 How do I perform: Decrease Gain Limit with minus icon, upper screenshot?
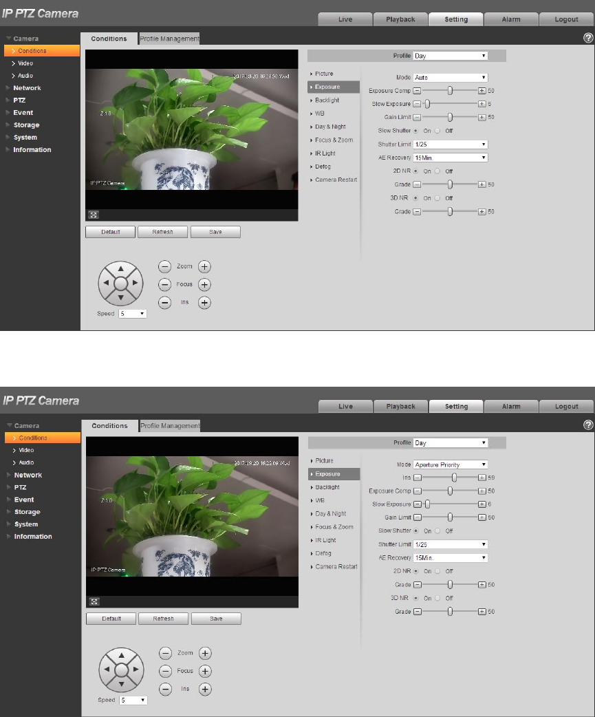point(417,118)
